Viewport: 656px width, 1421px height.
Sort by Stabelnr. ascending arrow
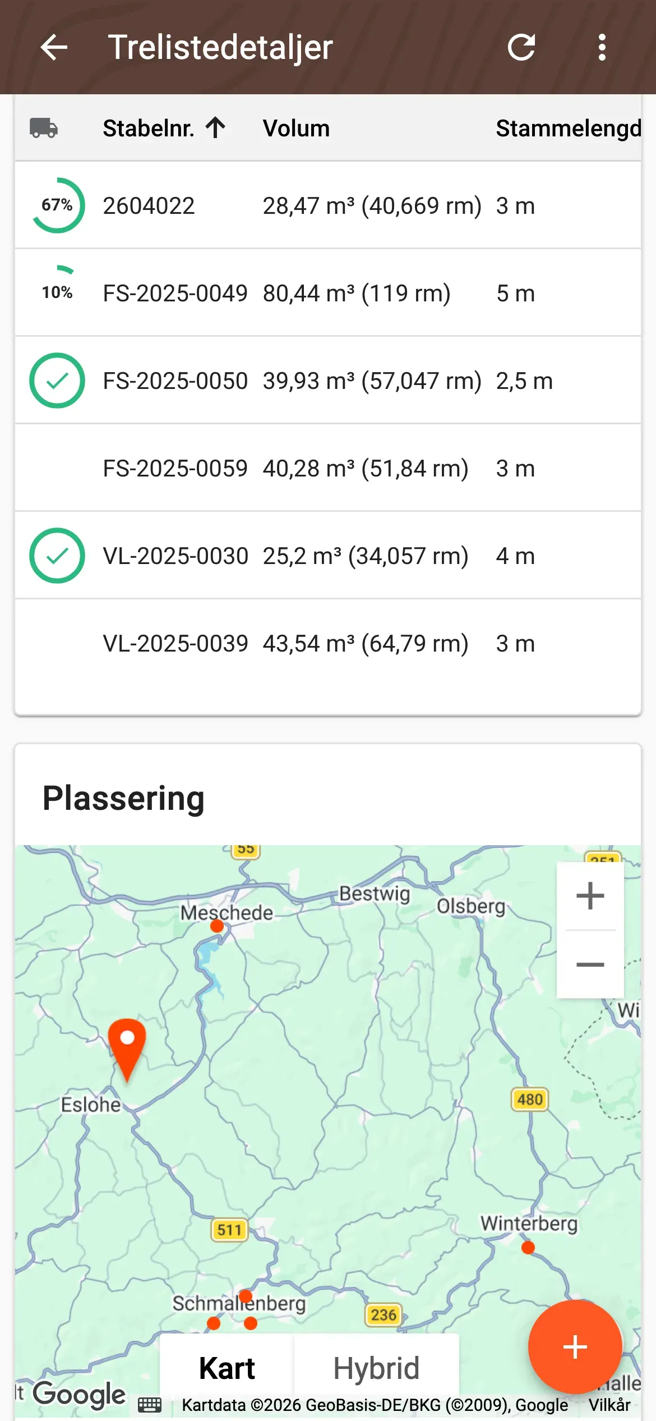pyautogui.click(x=215, y=128)
